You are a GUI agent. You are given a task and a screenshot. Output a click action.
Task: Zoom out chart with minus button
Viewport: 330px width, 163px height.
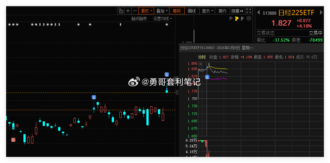(x=135, y=11)
